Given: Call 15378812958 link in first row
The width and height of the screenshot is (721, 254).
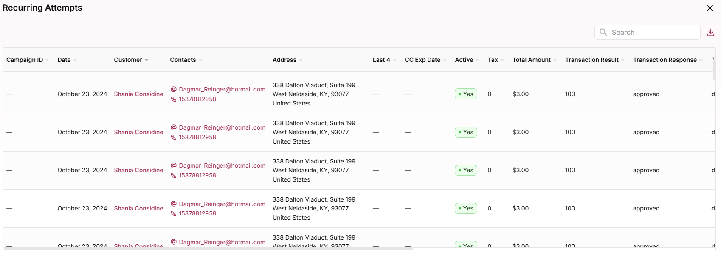Looking at the screenshot, I should click(x=197, y=99).
